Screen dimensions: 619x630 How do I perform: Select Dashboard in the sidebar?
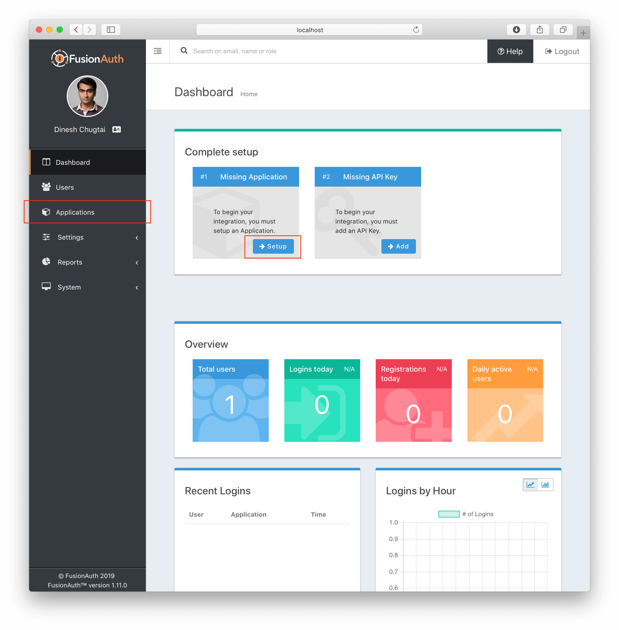tap(72, 162)
